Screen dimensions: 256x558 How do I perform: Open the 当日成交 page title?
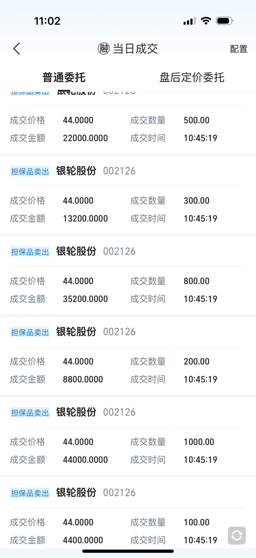click(x=135, y=49)
